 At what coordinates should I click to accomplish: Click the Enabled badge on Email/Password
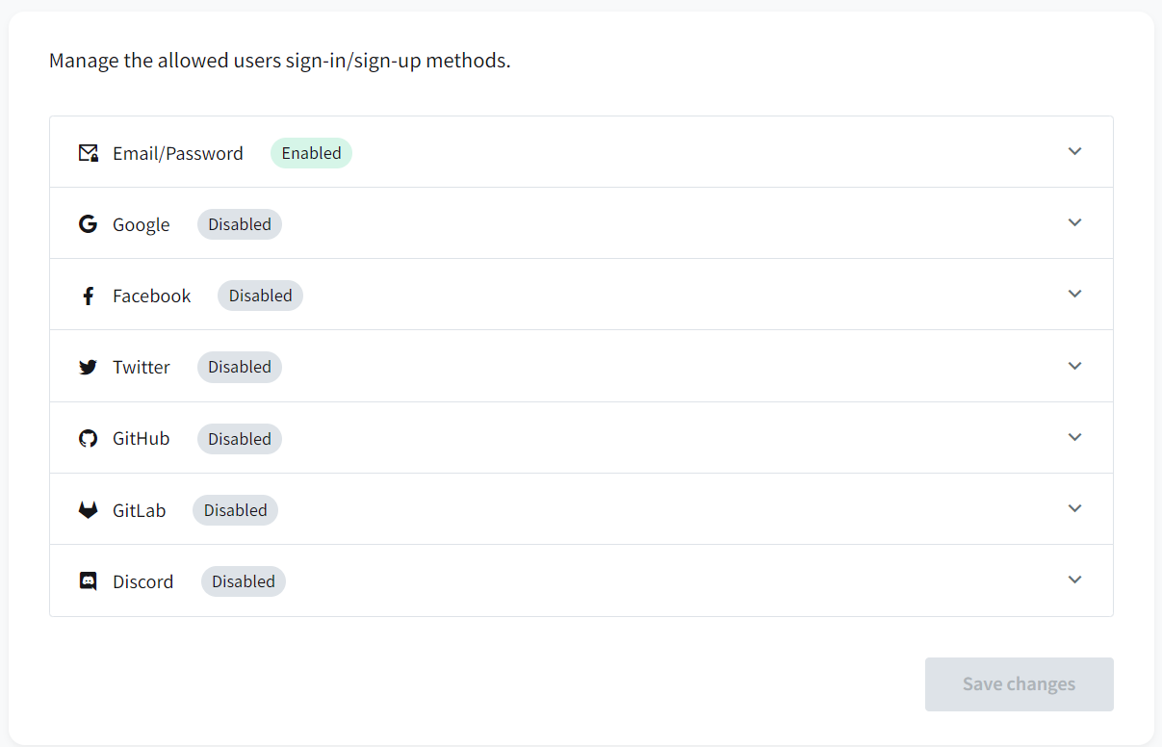pyautogui.click(x=311, y=153)
